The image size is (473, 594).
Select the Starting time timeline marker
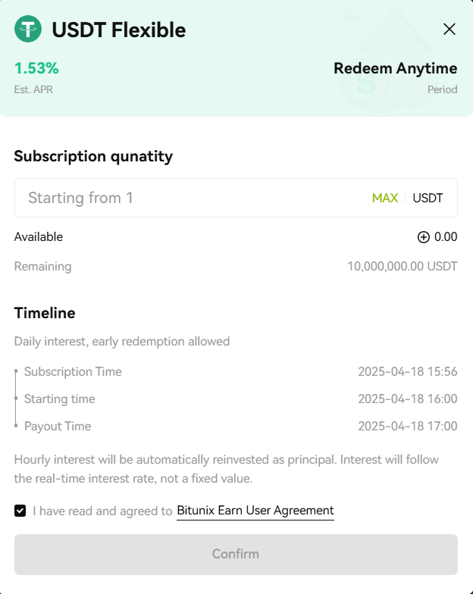click(16, 399)
